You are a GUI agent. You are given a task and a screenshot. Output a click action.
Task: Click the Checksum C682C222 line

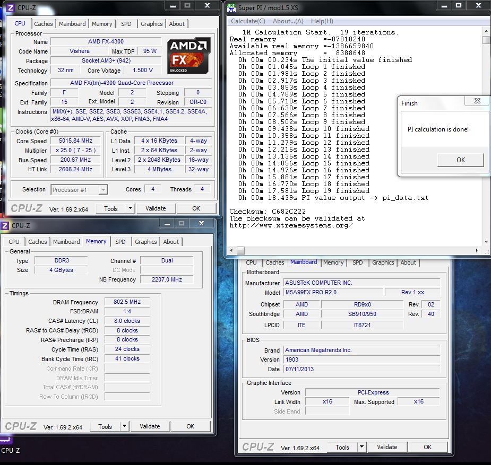268,212
